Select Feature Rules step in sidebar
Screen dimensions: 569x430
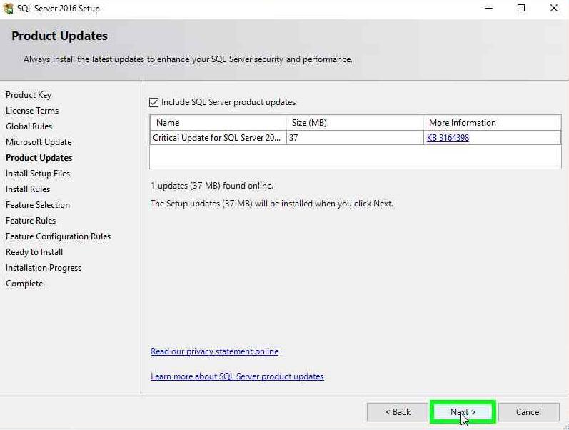(x=31, y=221)
